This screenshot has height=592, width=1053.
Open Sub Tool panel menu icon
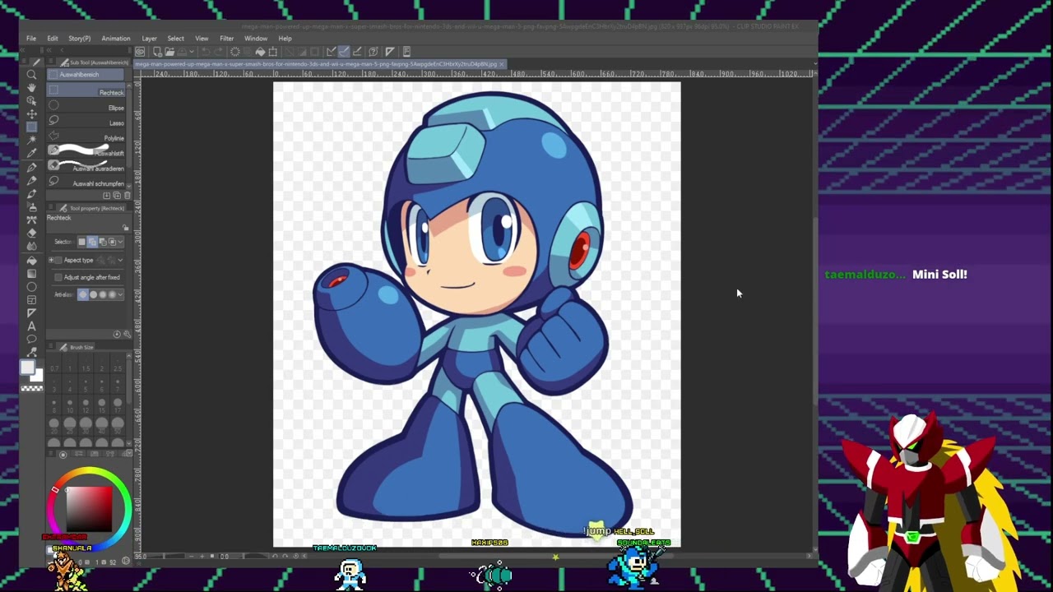coord(51,61)
